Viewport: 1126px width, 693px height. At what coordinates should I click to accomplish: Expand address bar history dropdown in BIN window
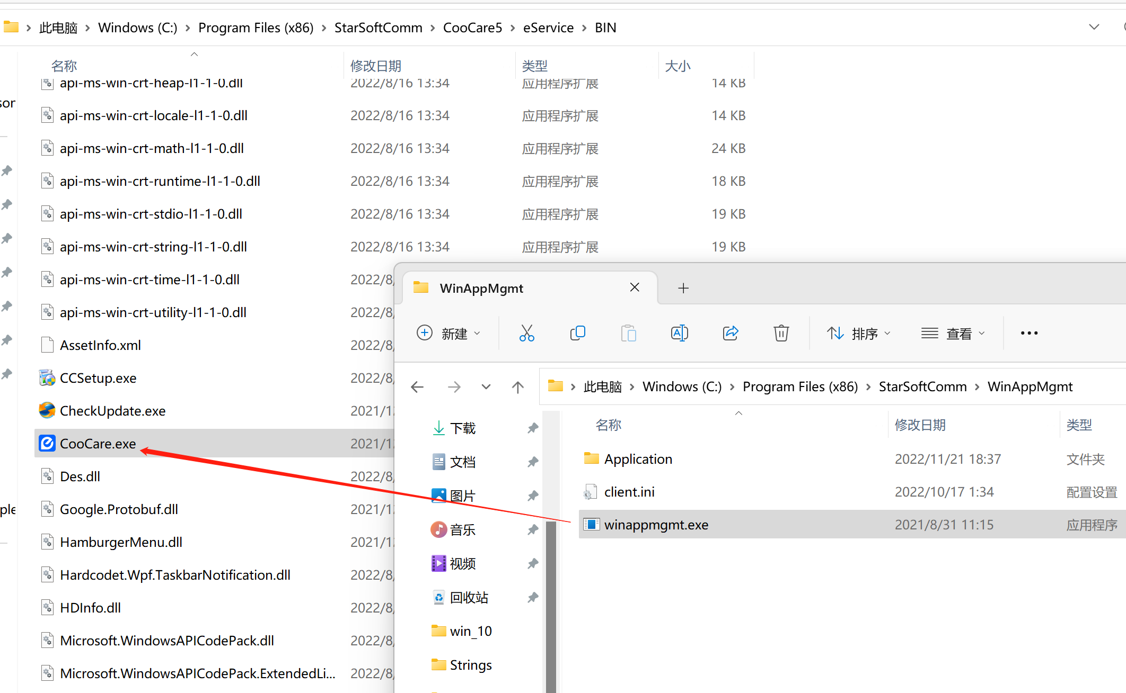tap(1094, 27)
